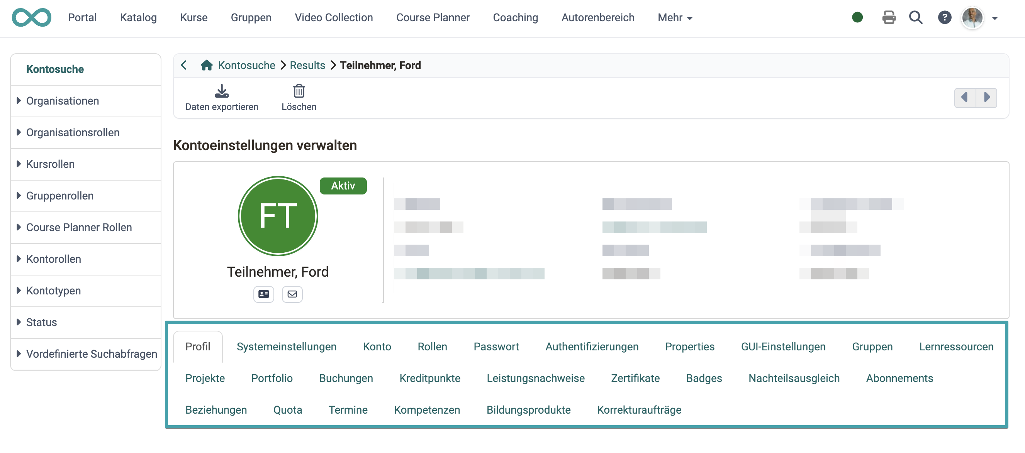
Task: Open the Mehr dropdown menu
Action: (x=675, y=17)
